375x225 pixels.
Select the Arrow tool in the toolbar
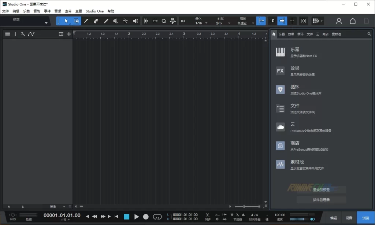click(x=66, y=21)
